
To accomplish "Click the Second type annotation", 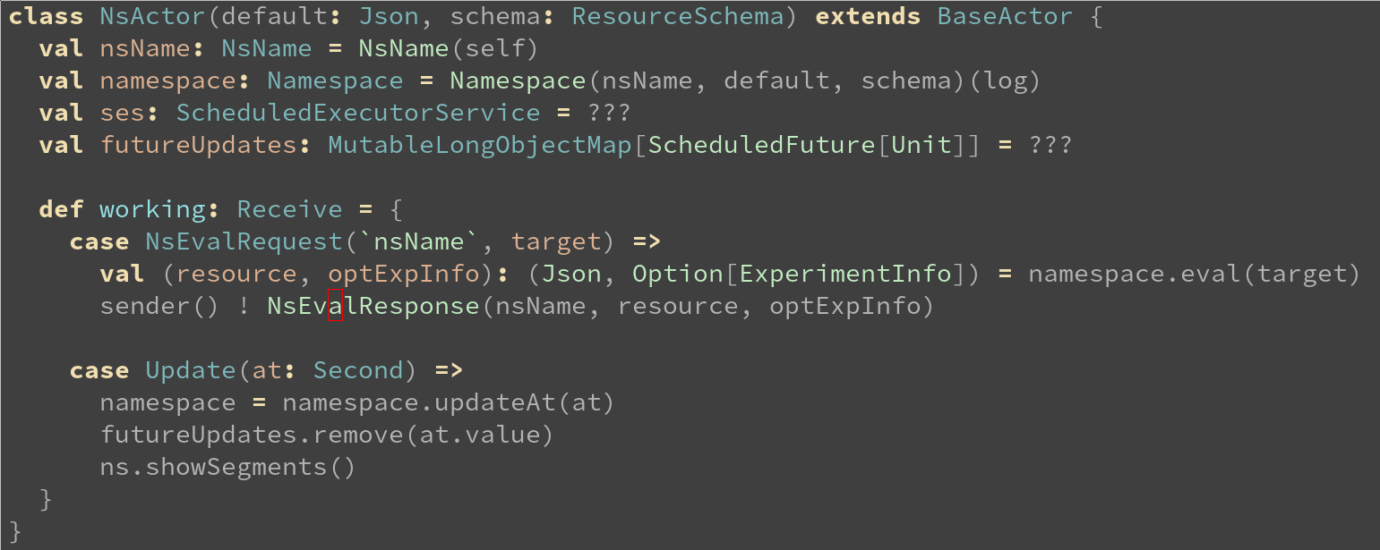I will (358, 370).
